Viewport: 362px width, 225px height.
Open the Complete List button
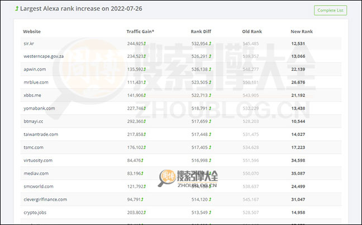point(330,11)
